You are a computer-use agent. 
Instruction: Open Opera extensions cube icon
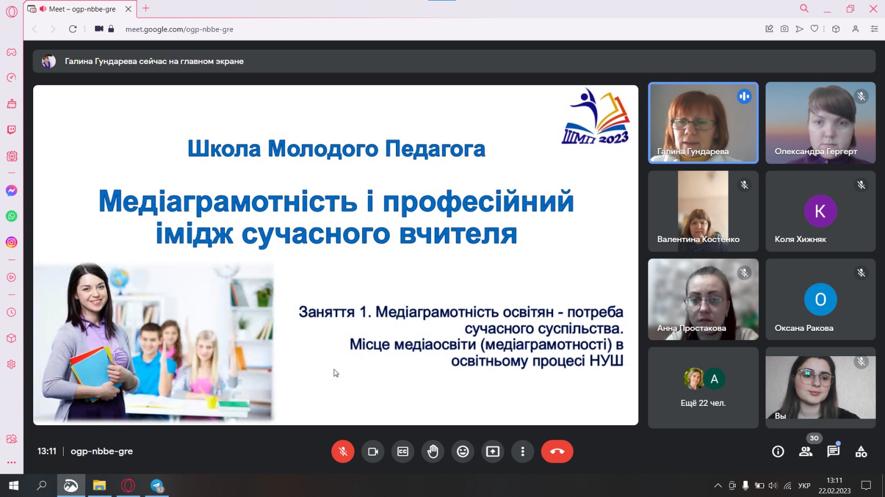pos(836,29)
